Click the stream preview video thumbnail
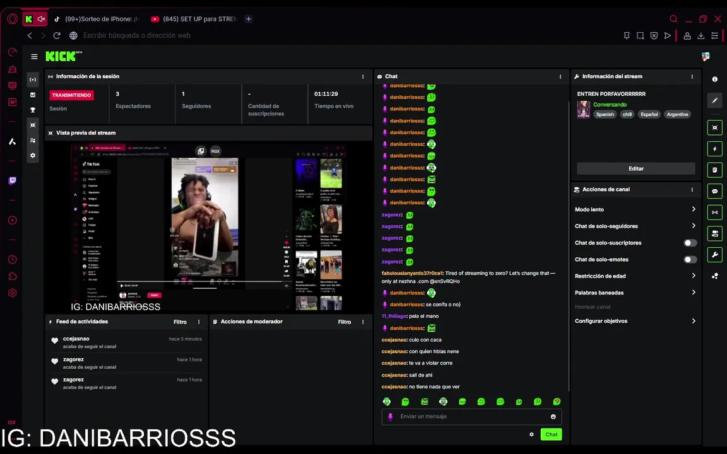This screenshot has width=727, height=454. point(208,227)
